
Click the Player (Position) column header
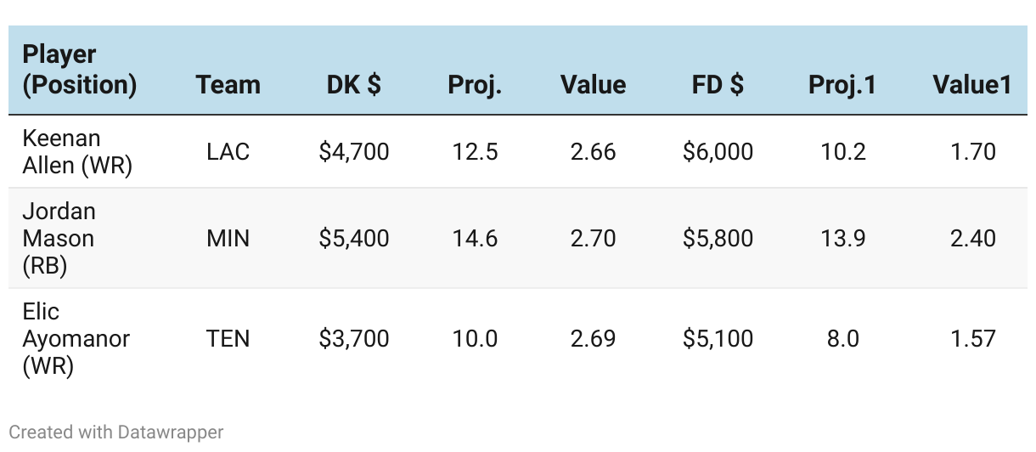pos(80,70)
